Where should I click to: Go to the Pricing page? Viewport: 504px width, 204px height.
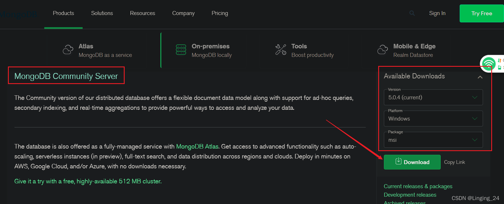[220, 13]
